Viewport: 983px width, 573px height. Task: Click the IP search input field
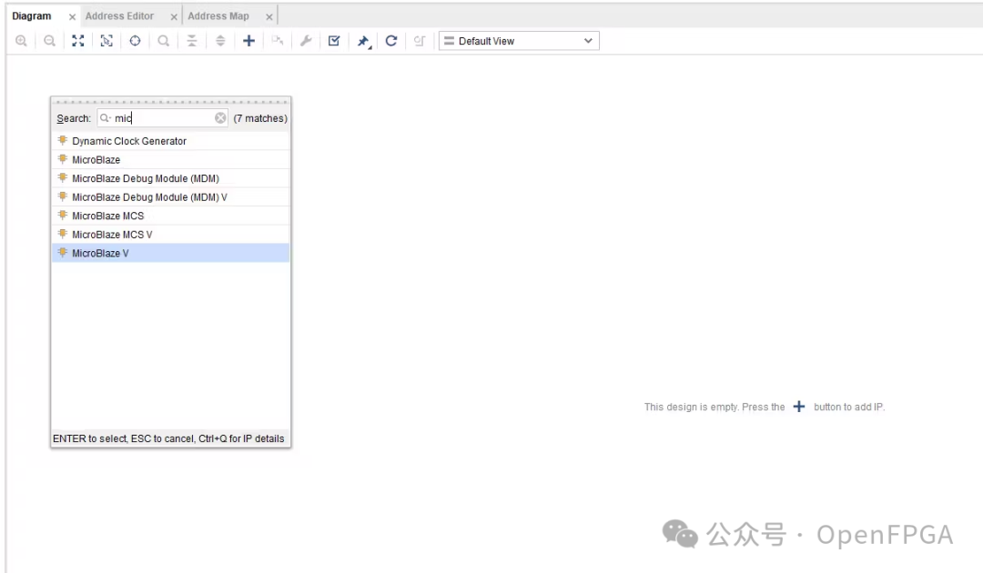[x=162, y=117]
